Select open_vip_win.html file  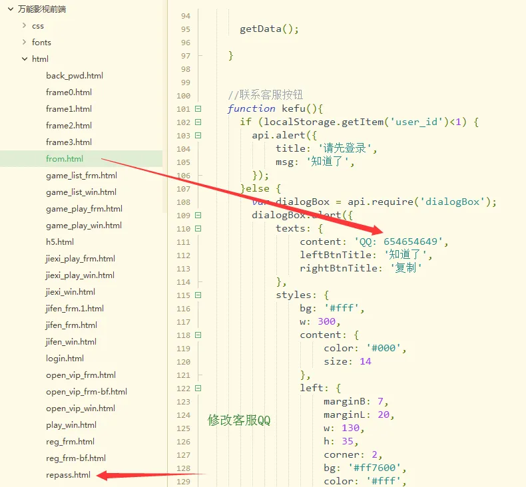(81, 408)
